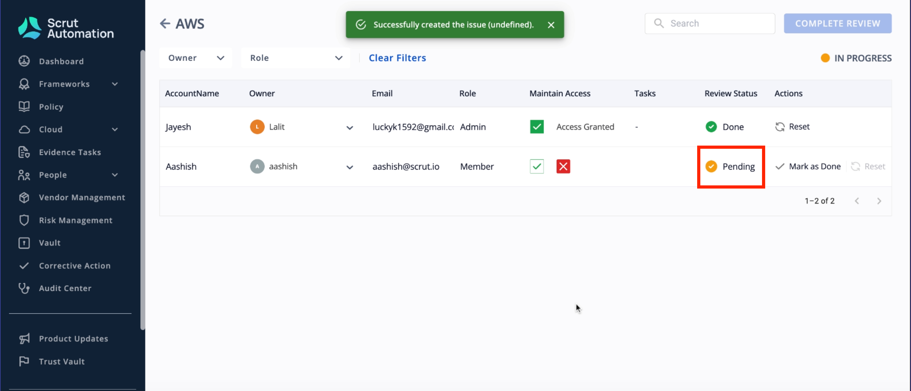Open the Role filter dropdown

pos(296,57)
